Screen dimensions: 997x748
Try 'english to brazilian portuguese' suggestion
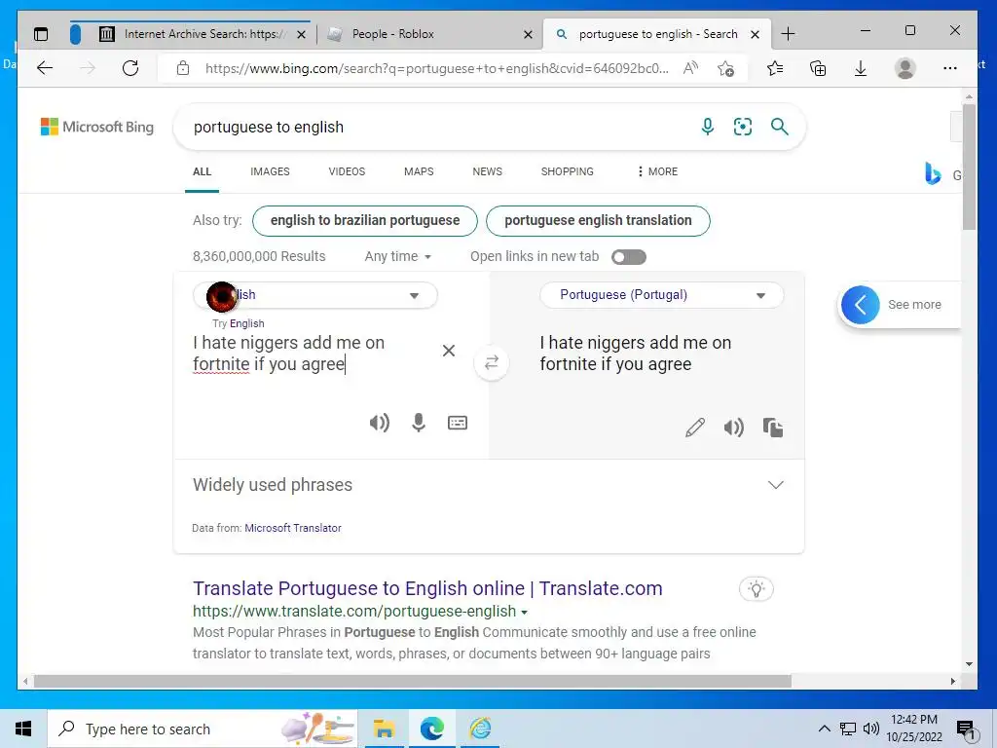365,221
